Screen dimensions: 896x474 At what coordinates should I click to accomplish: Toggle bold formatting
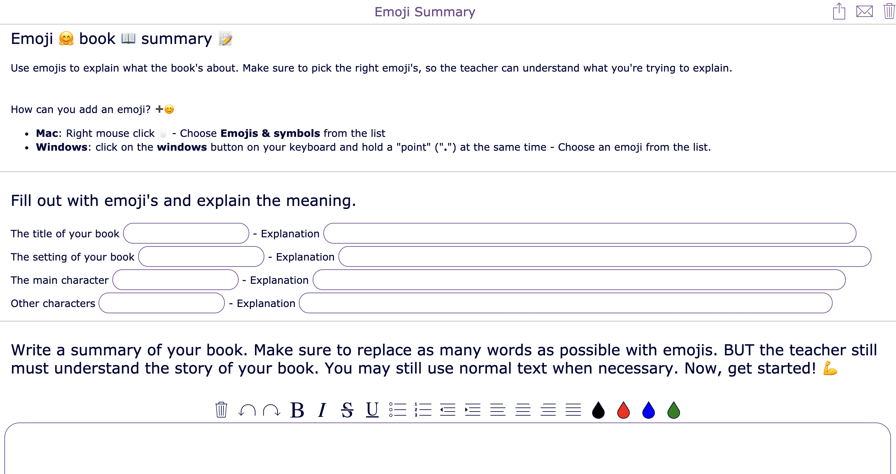(297, 410)
